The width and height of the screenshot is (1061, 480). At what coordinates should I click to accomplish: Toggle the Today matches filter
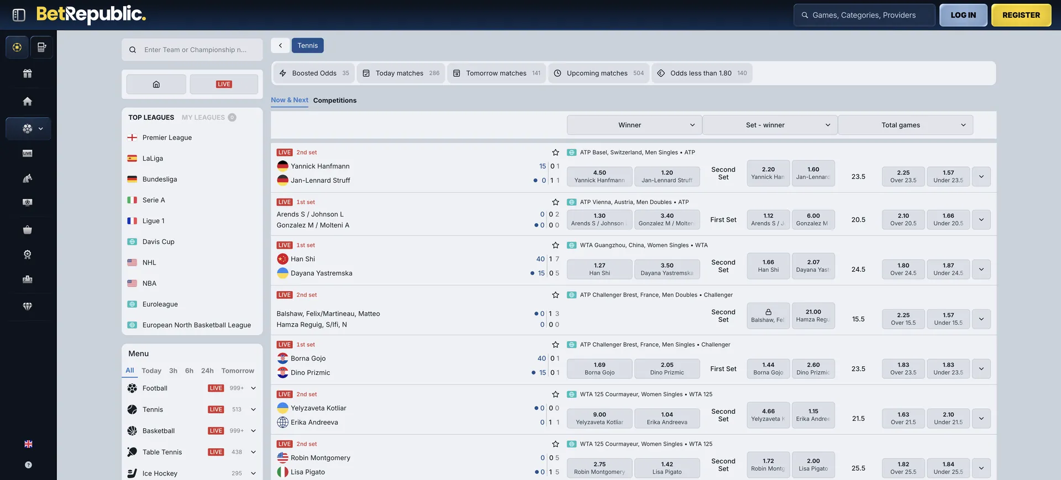[401, 73]
